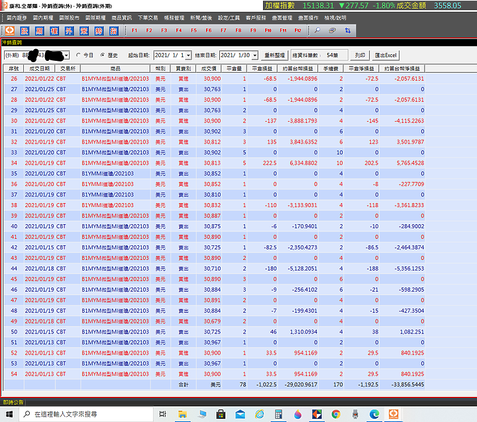Click the F6 shortcut toolbar button

[209, 30]
